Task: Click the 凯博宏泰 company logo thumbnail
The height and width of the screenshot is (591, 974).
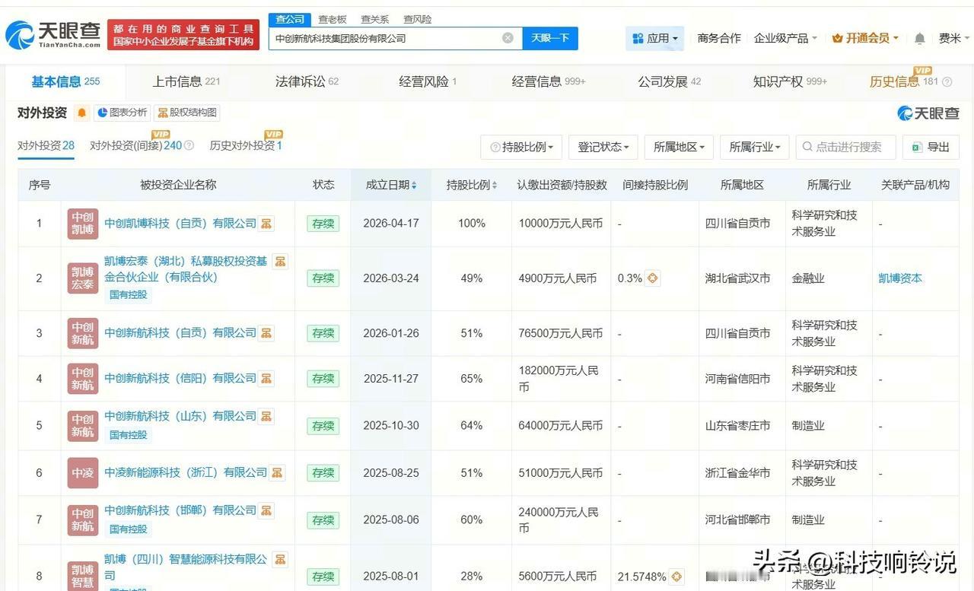Action: tap(83, 278)
